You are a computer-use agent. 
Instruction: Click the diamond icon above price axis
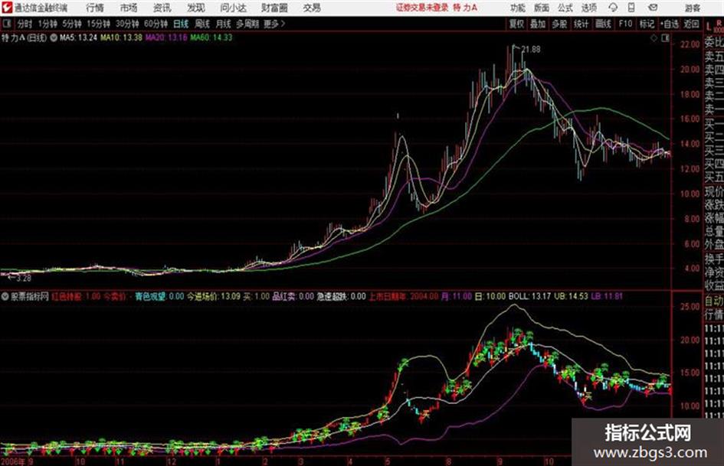point(654,38)
